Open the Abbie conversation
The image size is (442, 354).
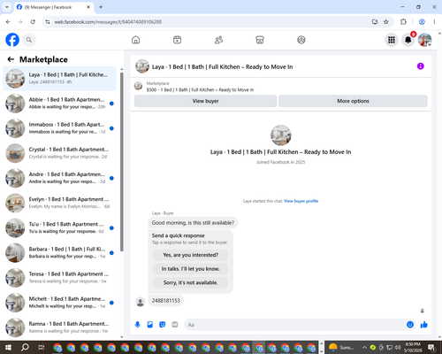tap(59, 104)
